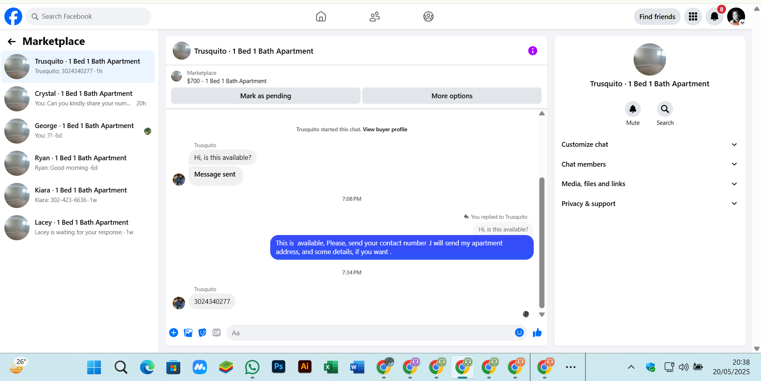Open the battery status icon in system tray
Screen dimensions: 761x381
point(698,367)
